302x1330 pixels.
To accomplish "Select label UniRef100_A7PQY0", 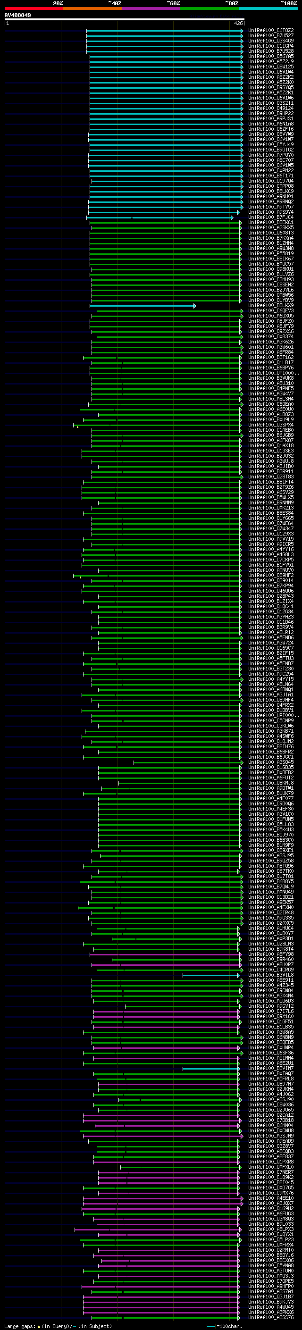I will (x=271, y=155).
